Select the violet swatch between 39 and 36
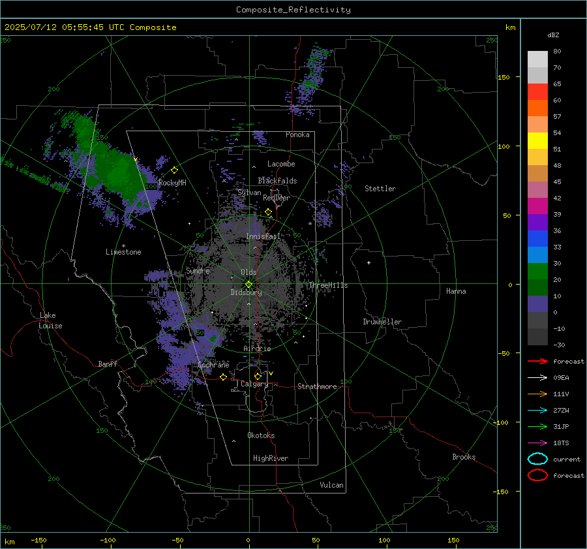Image resolution: width=587 pixels, height=549 pixels. tap(537, 223)
